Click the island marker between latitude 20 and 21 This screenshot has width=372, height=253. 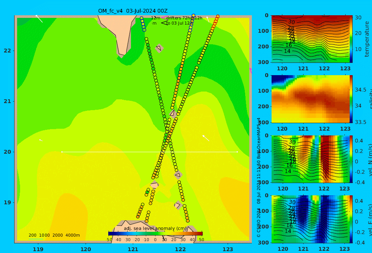point(173,113)
